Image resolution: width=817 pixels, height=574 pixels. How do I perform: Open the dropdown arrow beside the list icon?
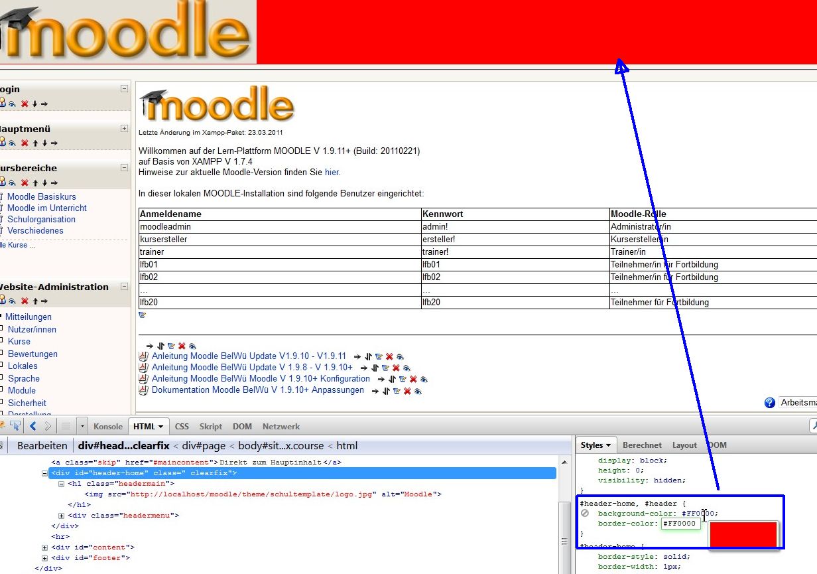[x=82, y=426]
